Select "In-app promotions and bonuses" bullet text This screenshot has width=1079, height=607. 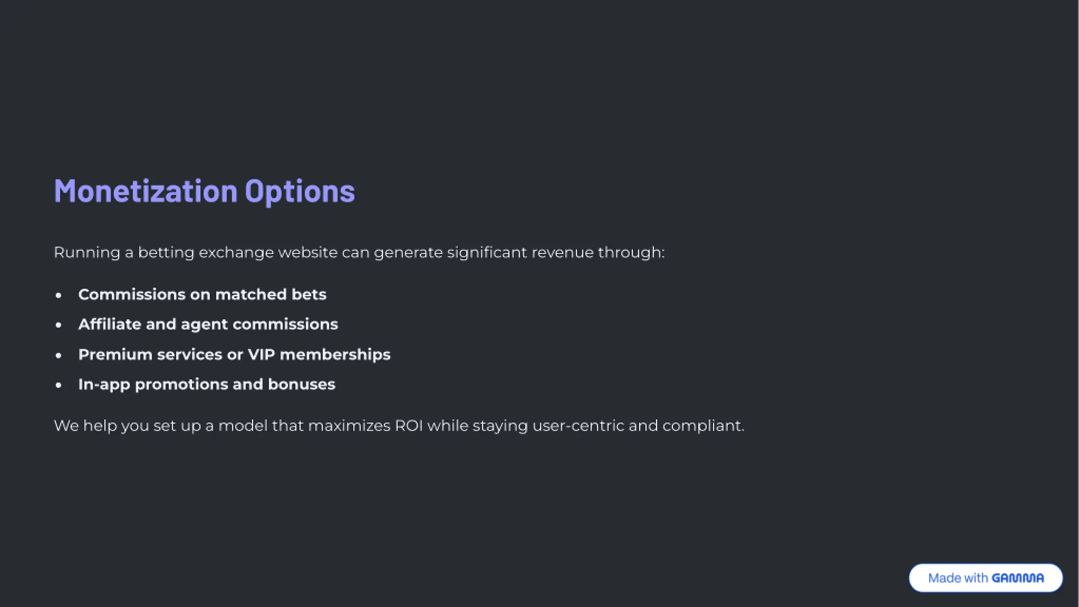pyautogui.click(x=207, y=385)
